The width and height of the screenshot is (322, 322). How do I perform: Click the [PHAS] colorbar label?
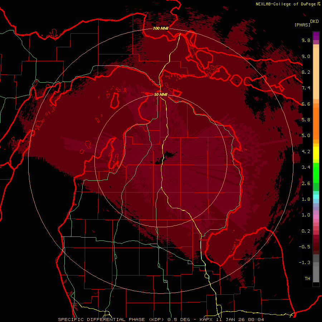[x=302, y=25]
